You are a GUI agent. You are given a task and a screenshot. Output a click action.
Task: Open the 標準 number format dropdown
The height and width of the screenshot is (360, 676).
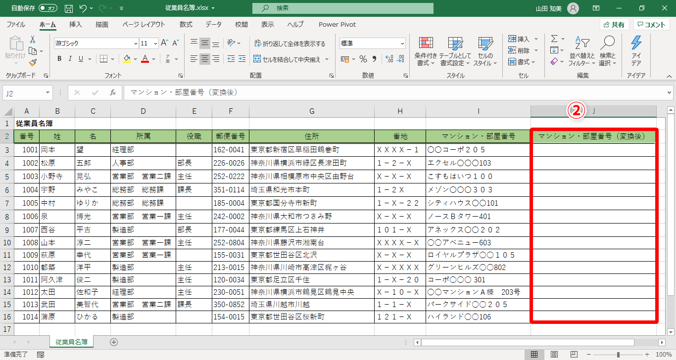pyautogui.click(x=402, y=43)
